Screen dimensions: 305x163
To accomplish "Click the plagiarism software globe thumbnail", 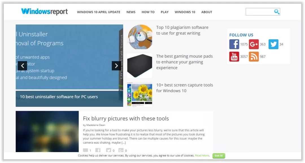I will [x=140, y=37].
